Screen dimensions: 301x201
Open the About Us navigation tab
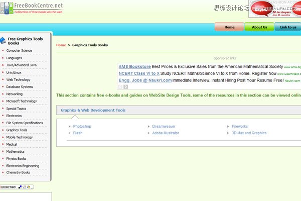pos(259,27)
